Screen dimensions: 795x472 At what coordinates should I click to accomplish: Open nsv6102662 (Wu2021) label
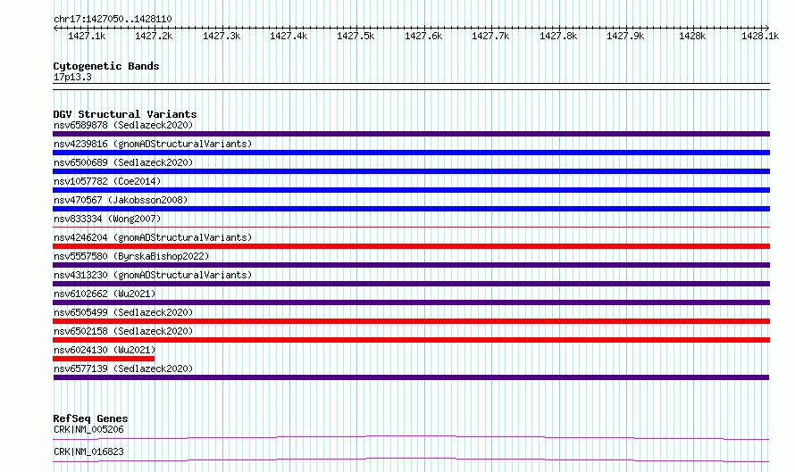click(x=105, y=294)
